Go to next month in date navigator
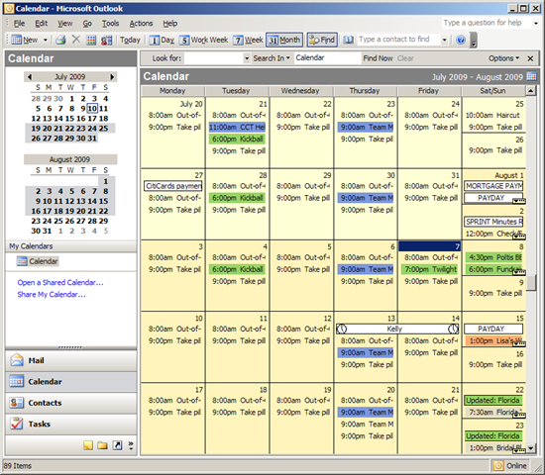This screenshot has width=545, height=475. [112, 77]
